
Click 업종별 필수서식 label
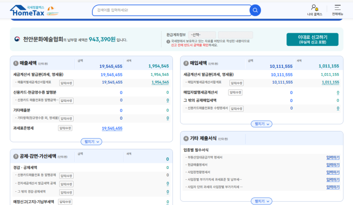[196, 150]
